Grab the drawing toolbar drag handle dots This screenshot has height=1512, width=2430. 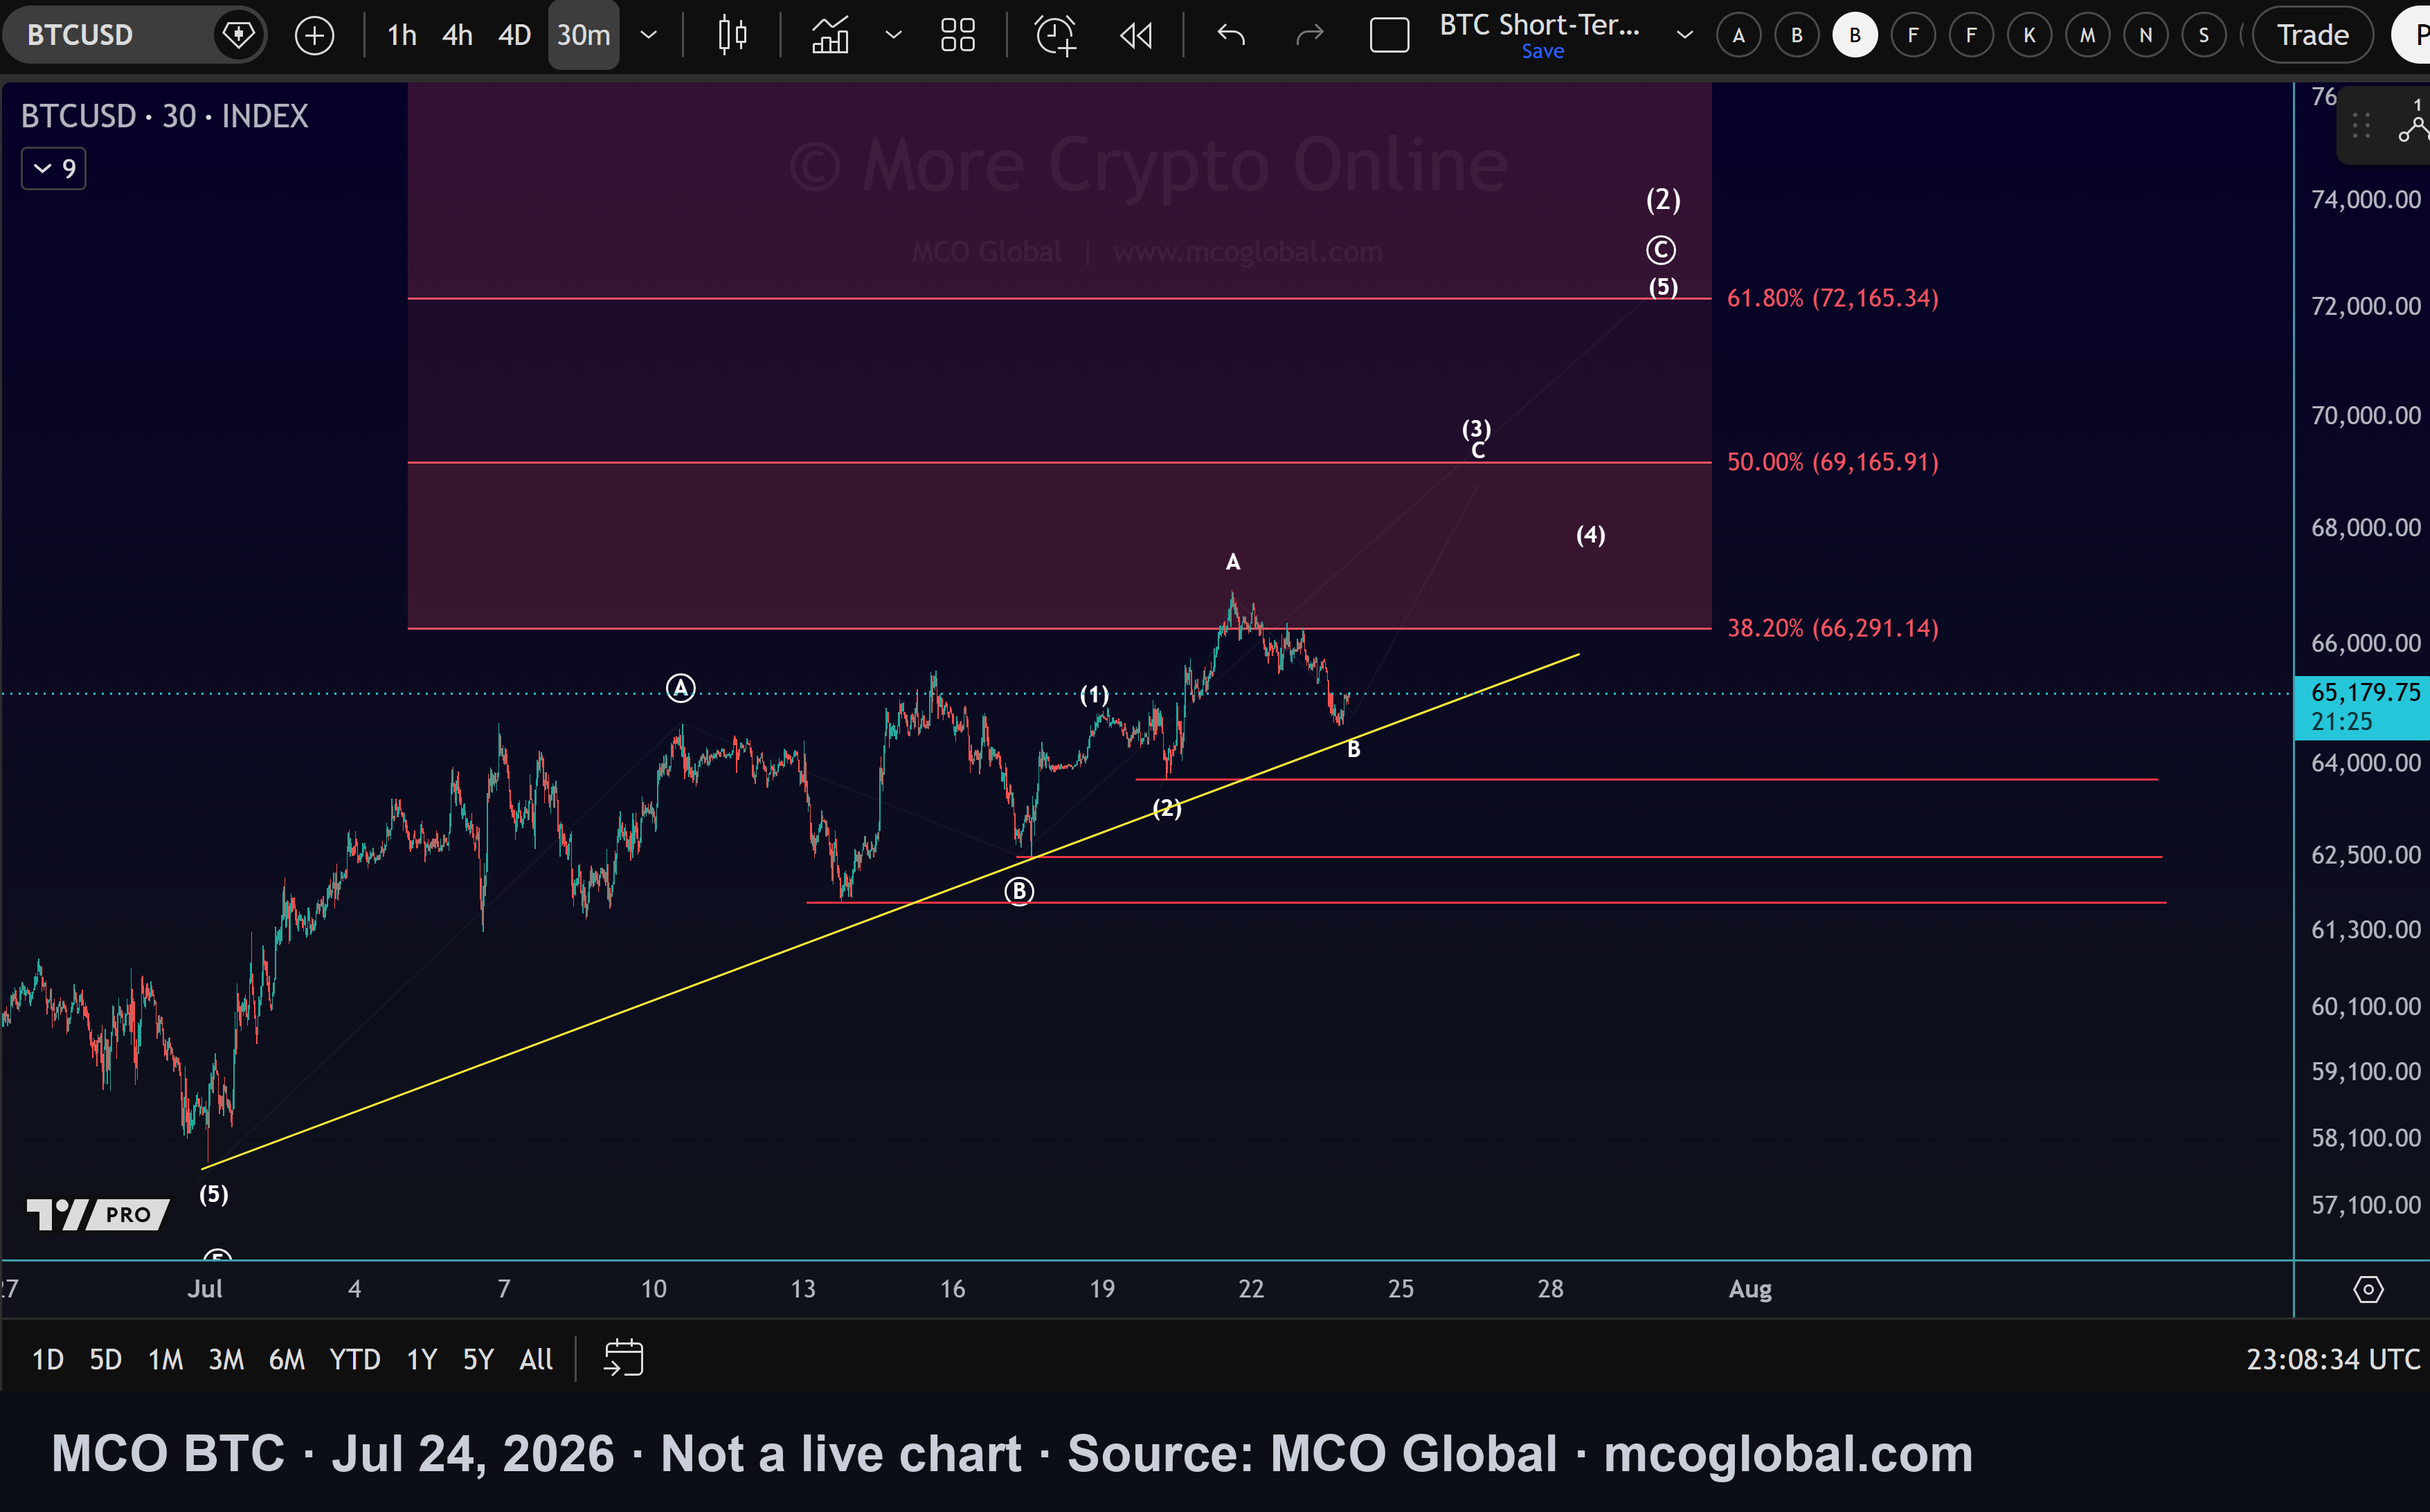tap(2361, 126)
